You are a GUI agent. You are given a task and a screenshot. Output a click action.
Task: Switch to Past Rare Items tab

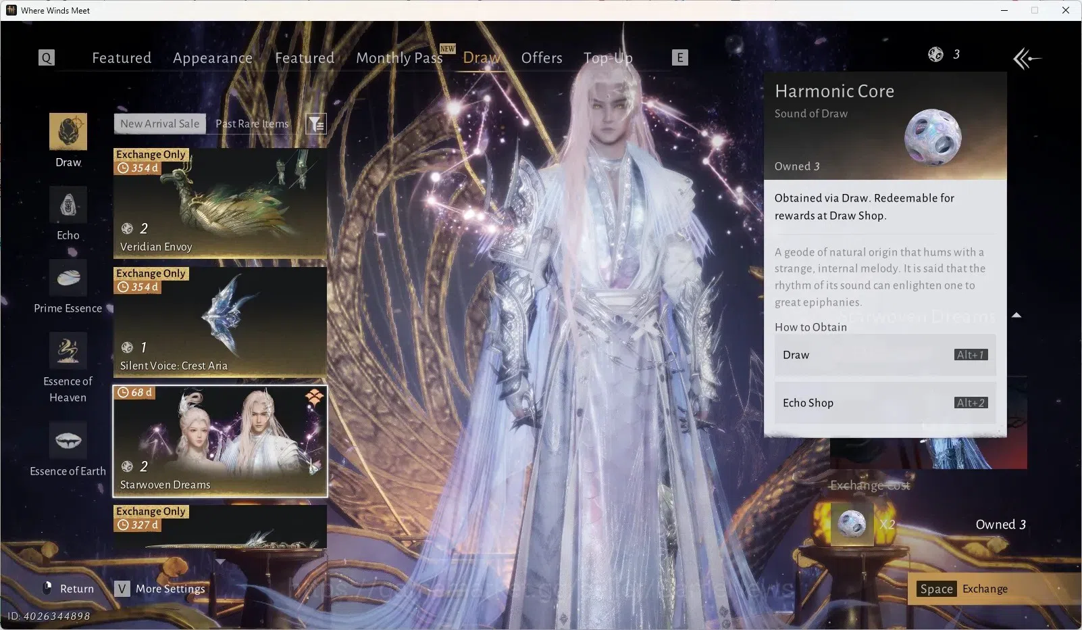pos(252,124)
